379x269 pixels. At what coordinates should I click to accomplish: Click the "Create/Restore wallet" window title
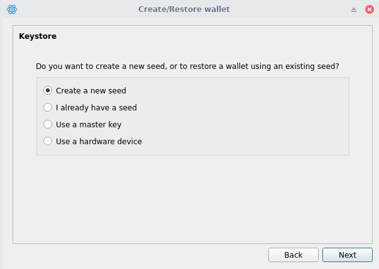[184, 9]
